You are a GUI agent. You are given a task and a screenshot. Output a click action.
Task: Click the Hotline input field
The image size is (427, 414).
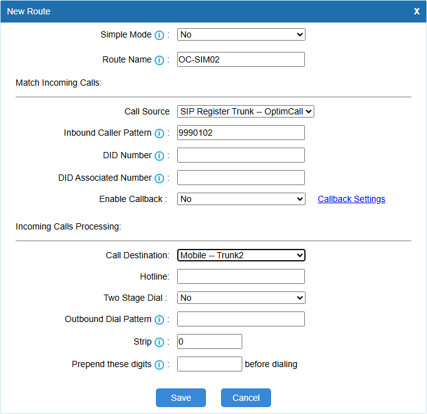(x=240, y=276)
